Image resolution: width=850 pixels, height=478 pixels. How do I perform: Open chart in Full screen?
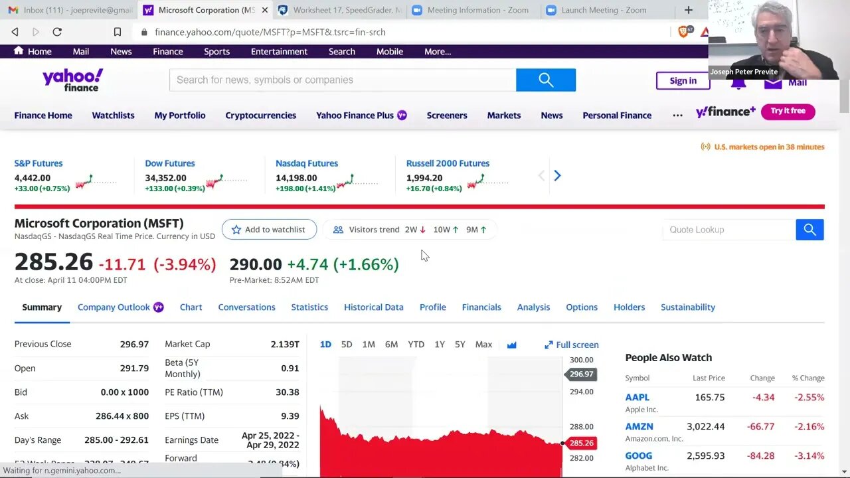(x=572, y=345)
